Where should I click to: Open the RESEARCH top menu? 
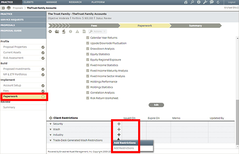75,2
